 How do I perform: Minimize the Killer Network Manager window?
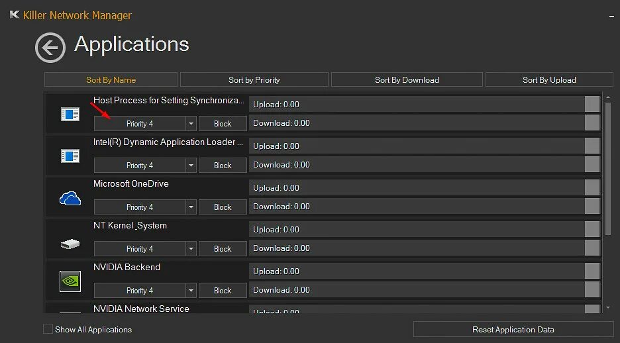point(611,16)
